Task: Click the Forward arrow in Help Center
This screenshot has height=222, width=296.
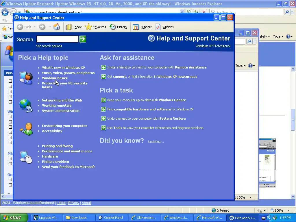Action: tap(42, 27)
